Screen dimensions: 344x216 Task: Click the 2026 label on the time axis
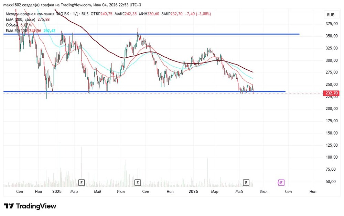pos(193,192)
